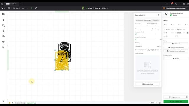Pin or collapse the EasySet panel
This screenshot has width=189, height=106.
(x=159, y=15)
